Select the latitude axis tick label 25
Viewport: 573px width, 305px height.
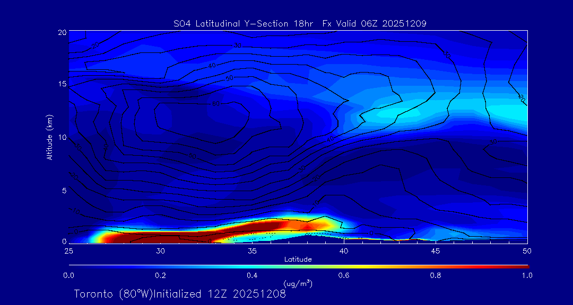68,251
